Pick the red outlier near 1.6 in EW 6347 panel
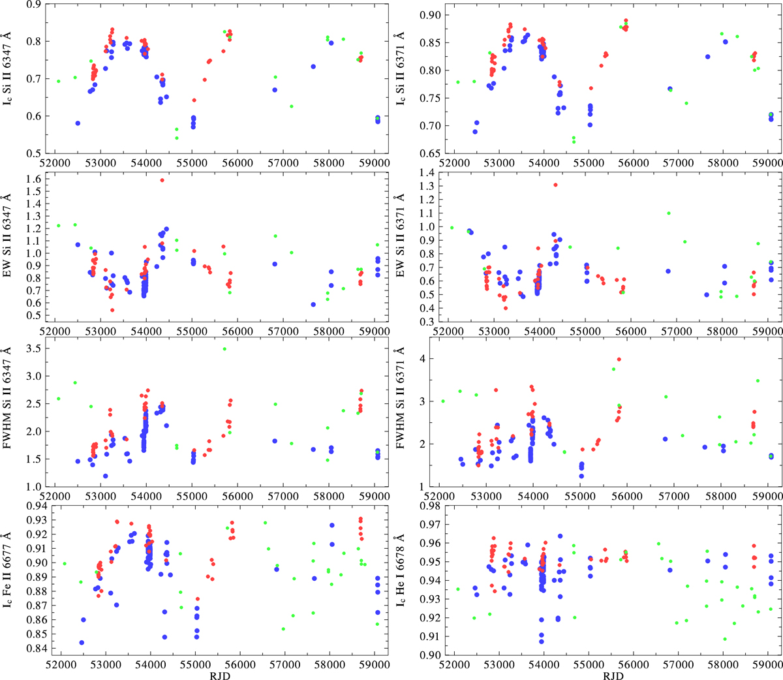The height and width of the screenshot is (680, 783). [x=162, y=180]
